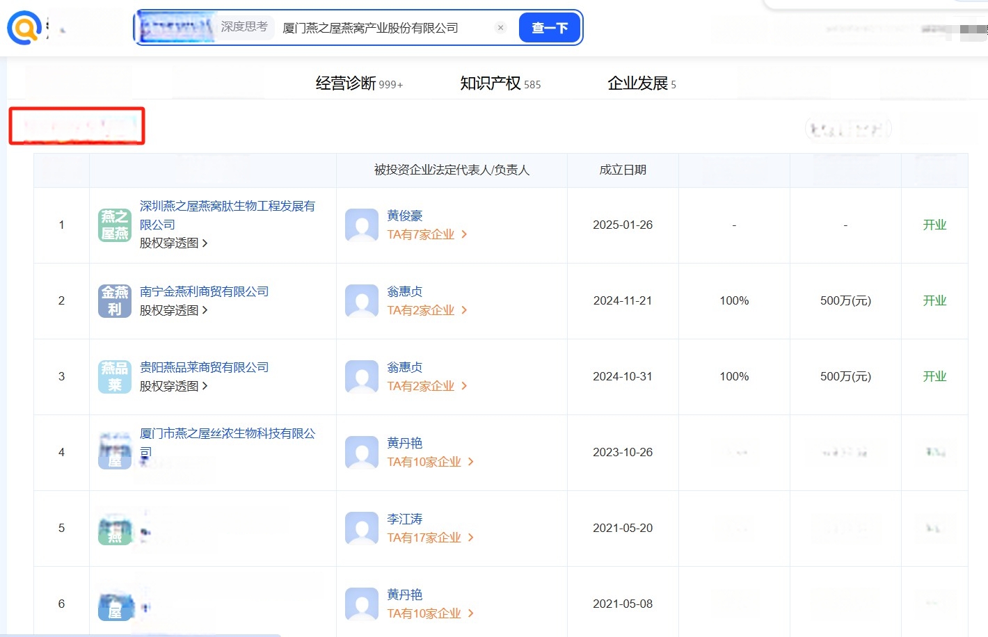Image resolution: width=988 pixels, height=637 pixels.
Task: Open 翁惠贞 person link in row 2
Action: click(405, 291)
